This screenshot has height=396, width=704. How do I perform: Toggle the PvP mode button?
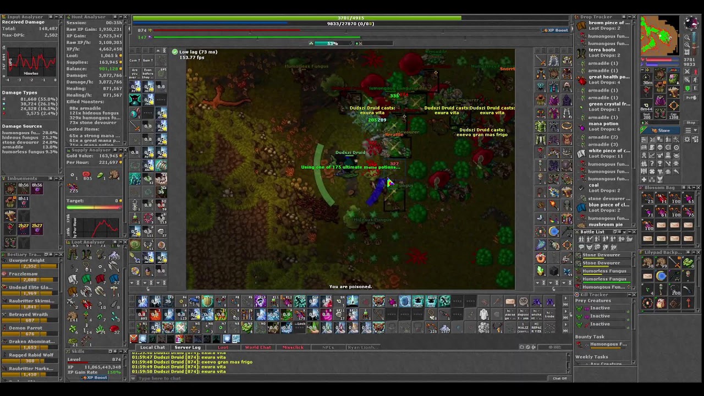pyautogui.click(x=691, y=97)
